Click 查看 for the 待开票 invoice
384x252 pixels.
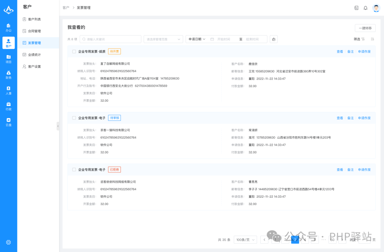point(340,52)
